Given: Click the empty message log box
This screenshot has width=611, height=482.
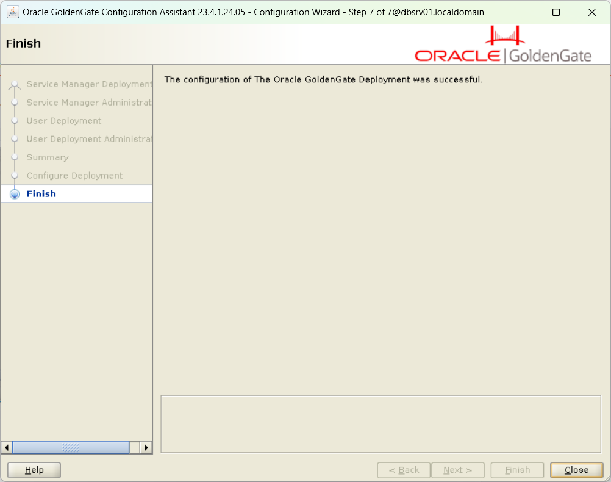Looking at the screenshot, I should (x=381, y=424).
